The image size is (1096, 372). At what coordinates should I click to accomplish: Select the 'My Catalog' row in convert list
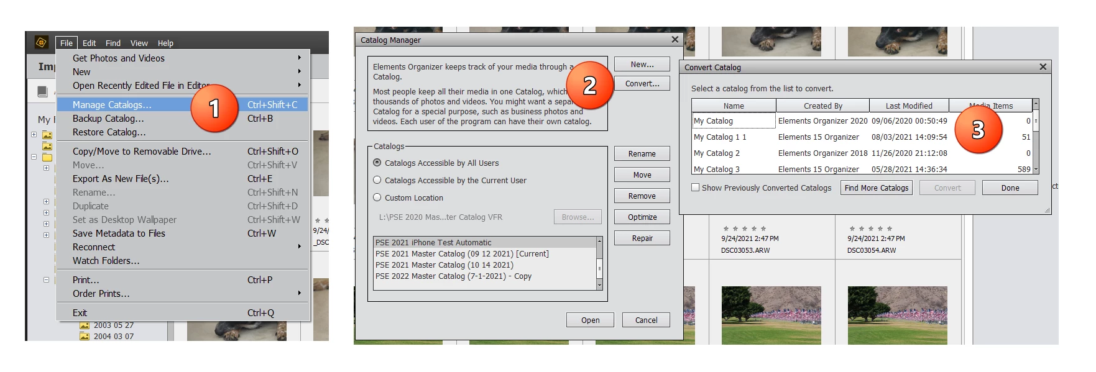click(x=862, y=120)
